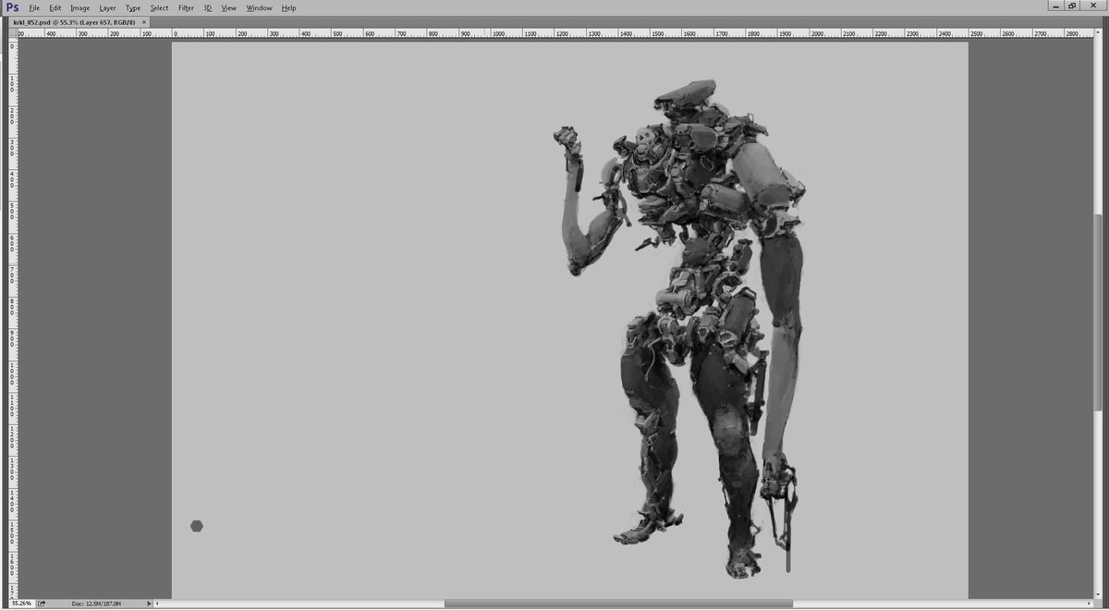Minimize the Photoshop window
This screenshot has height=611, width=1109.
click(x=1056, y=6)
